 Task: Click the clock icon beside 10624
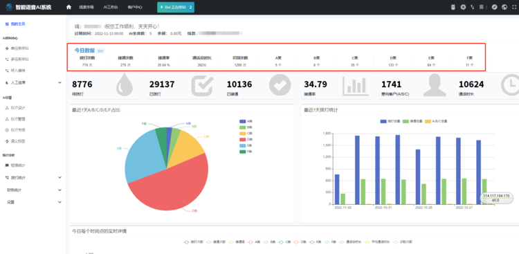click(511, 85)
